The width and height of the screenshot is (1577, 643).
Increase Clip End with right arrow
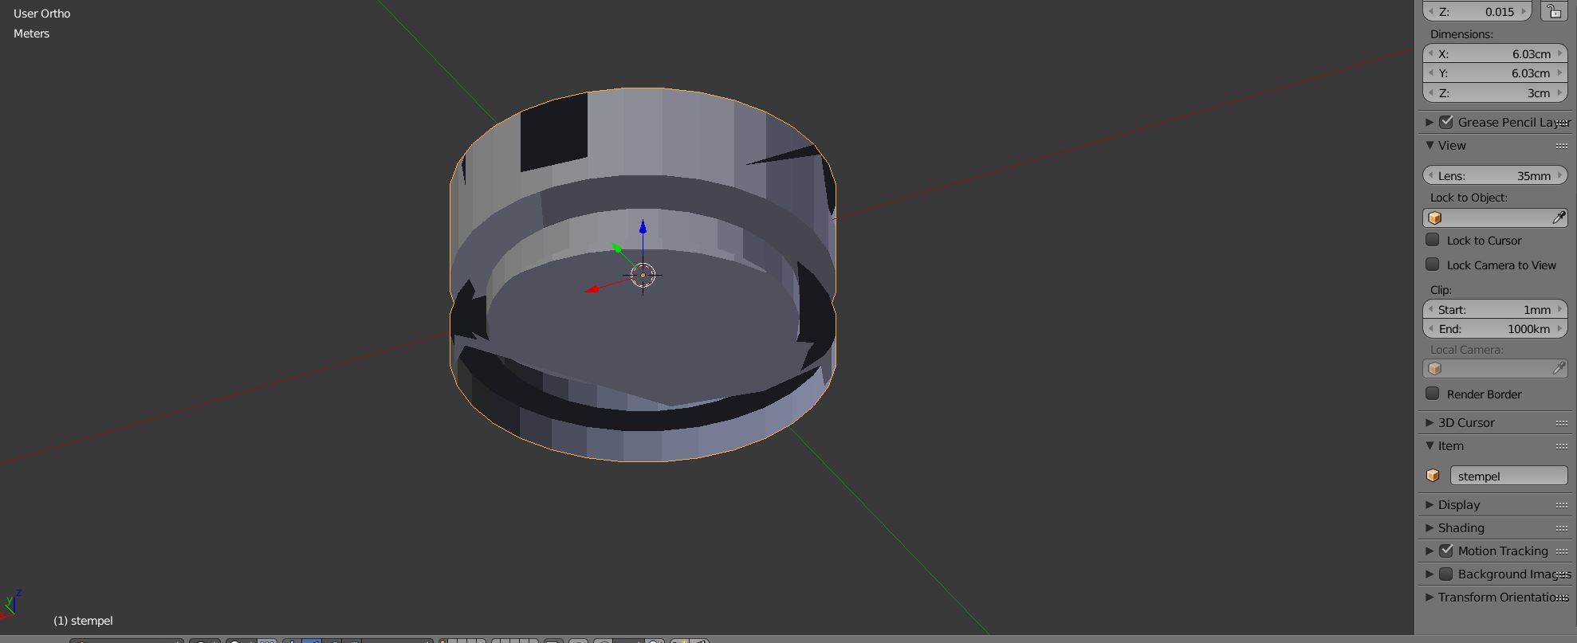coord(1560,328)
